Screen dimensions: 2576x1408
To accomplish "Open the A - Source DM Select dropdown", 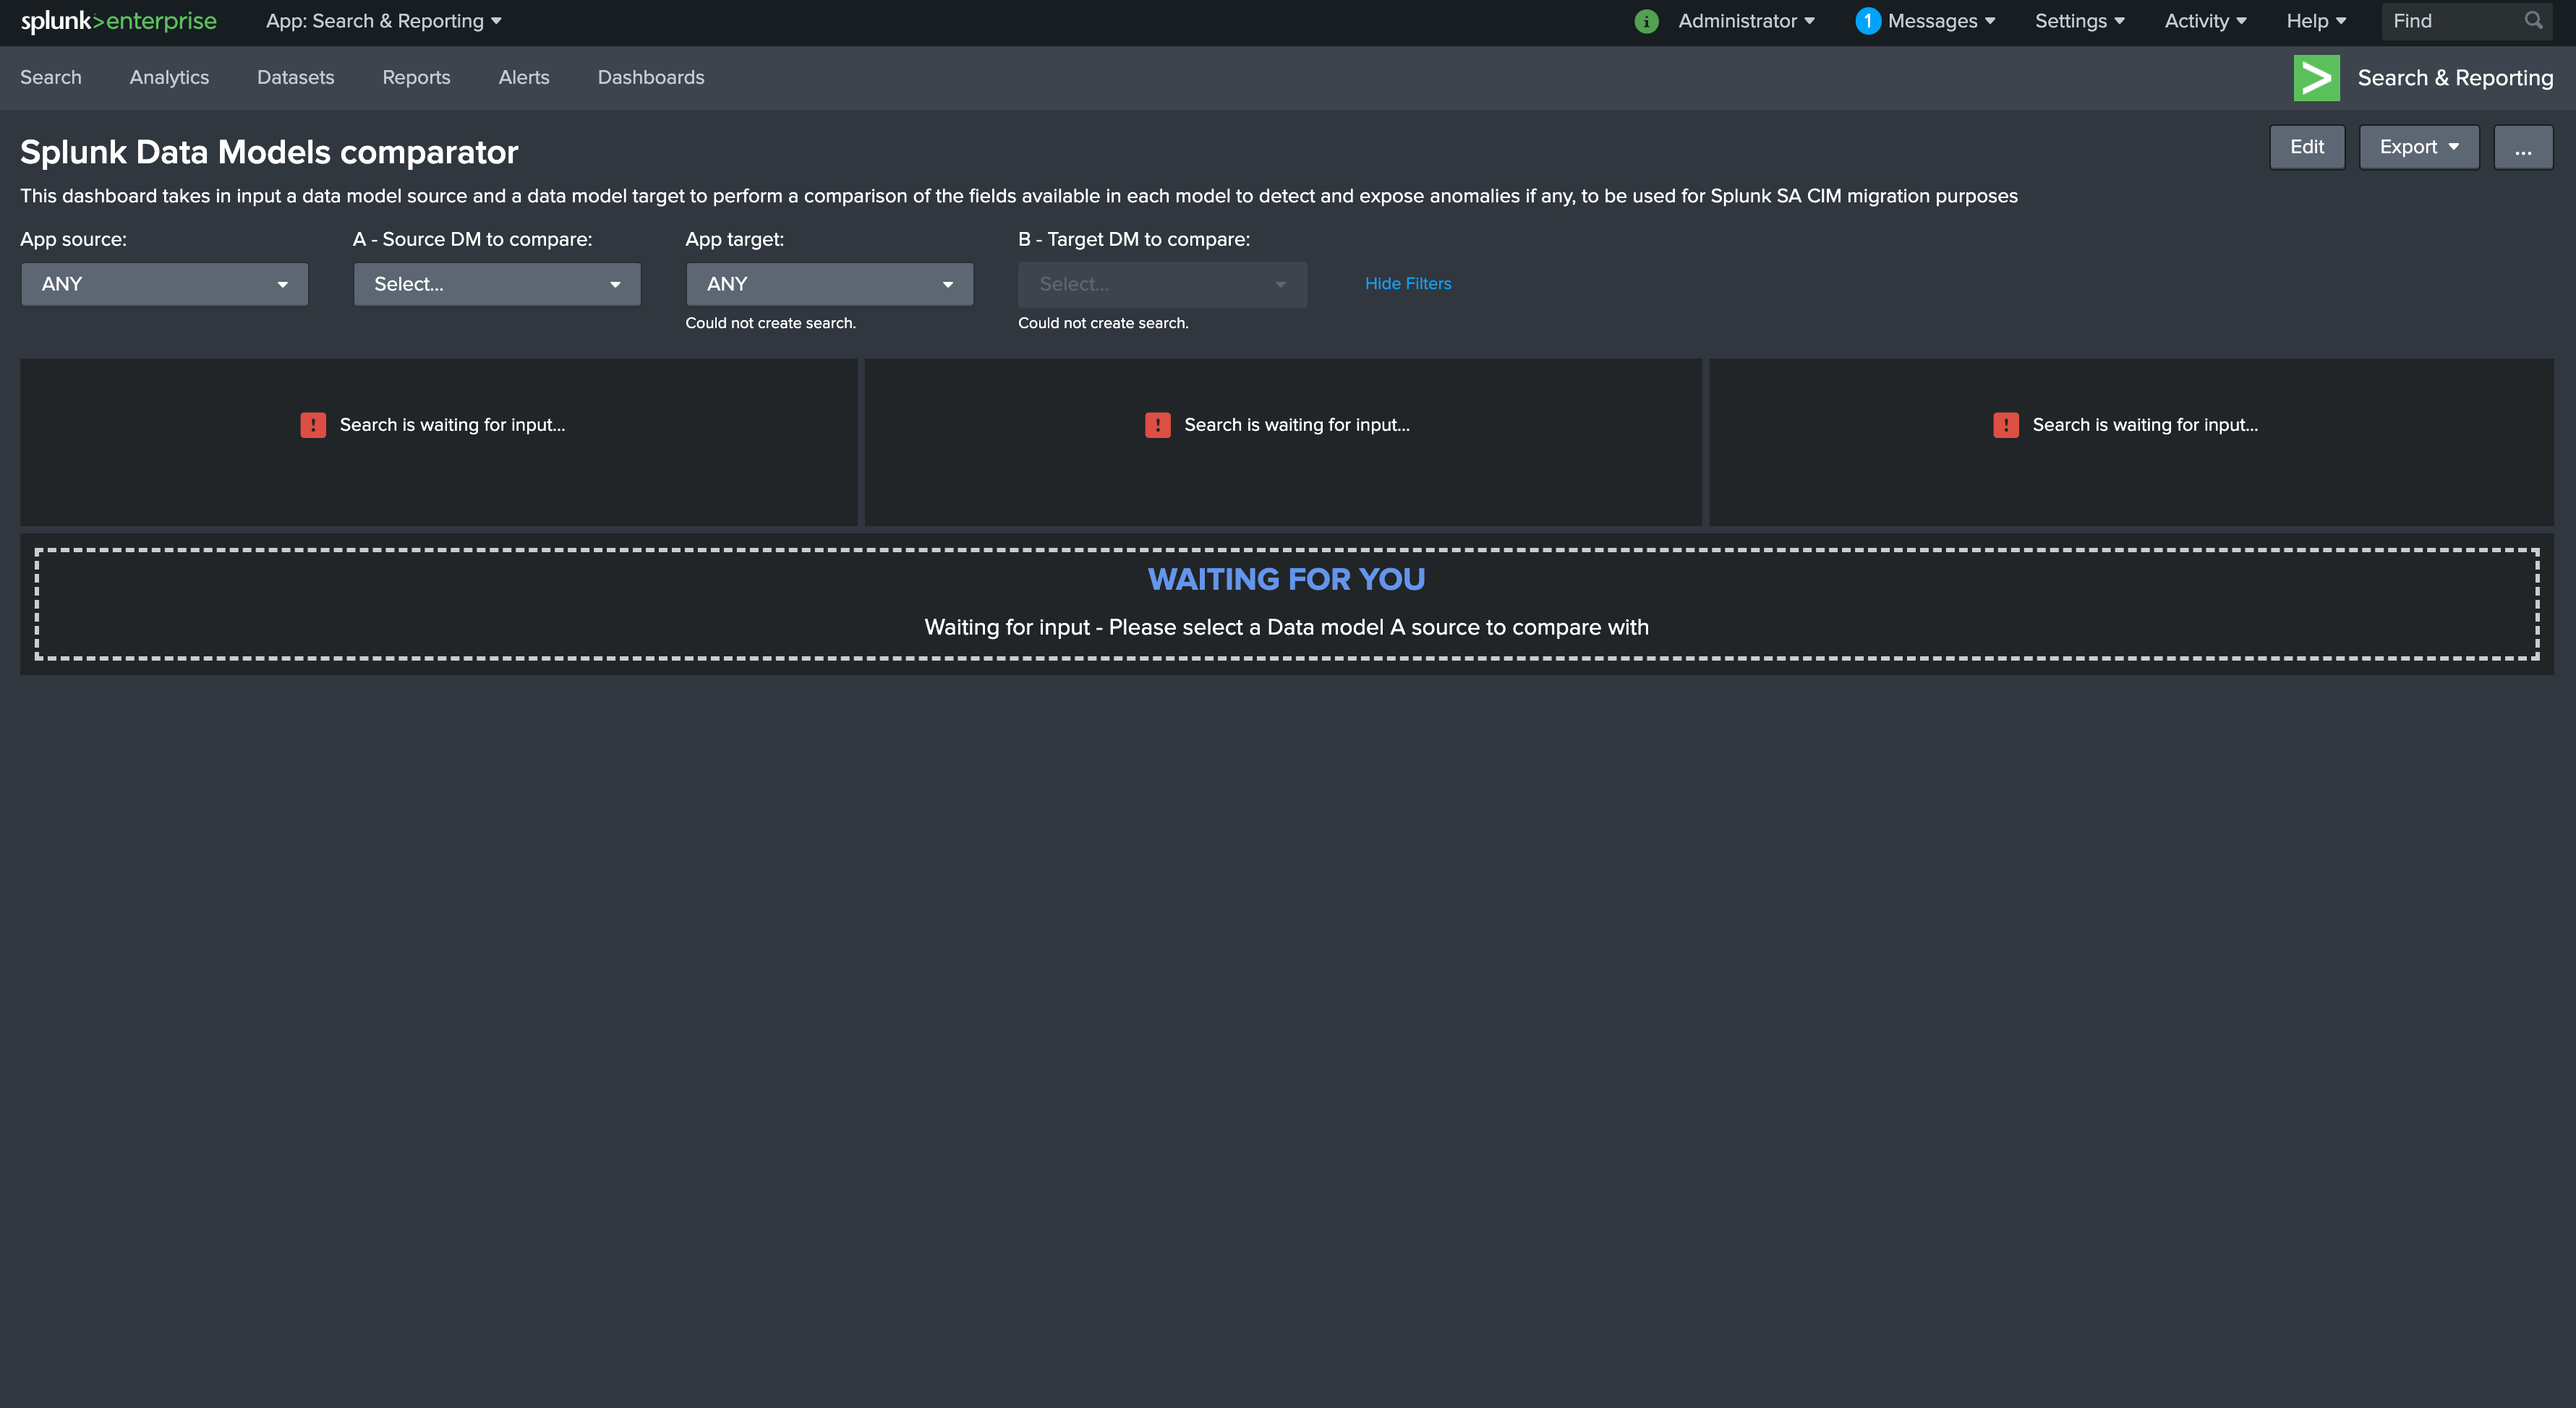I will [496, 284].
